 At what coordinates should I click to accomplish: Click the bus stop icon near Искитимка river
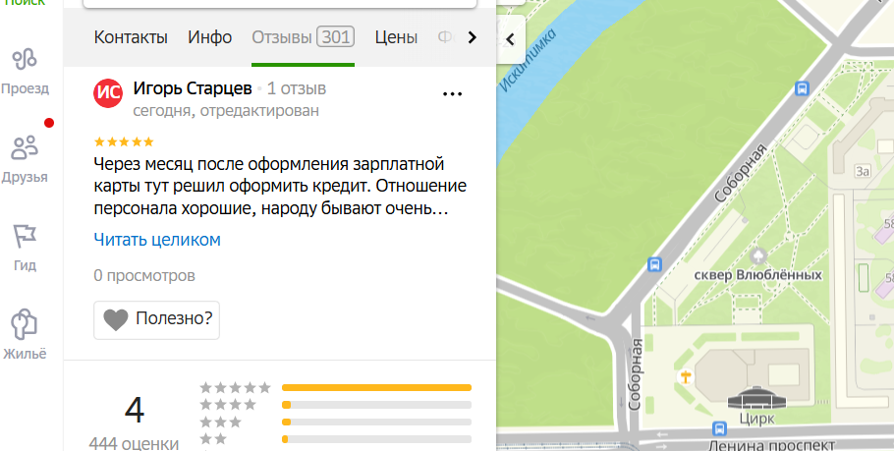[802, 88]
